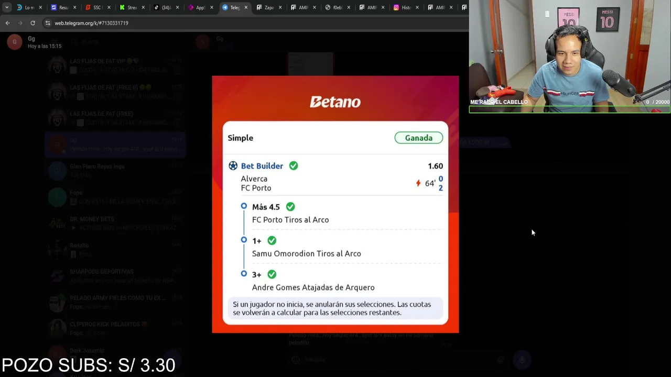Image resolution: width=671 pixels, height=377 pixels.
Task: Focus the web.telegram.org address bar
Action: (x=252, y=23)
